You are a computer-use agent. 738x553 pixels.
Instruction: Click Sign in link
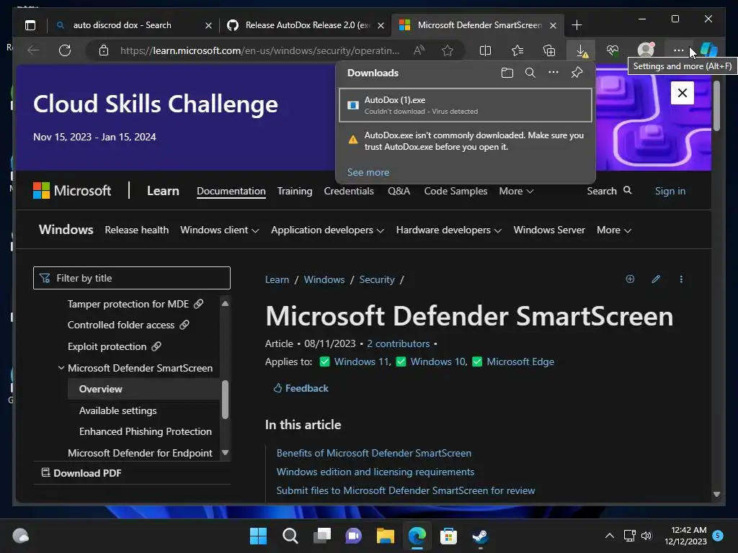coord(670,191)
